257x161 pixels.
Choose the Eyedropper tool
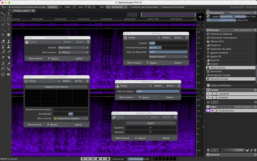click(x=9, y=64)
